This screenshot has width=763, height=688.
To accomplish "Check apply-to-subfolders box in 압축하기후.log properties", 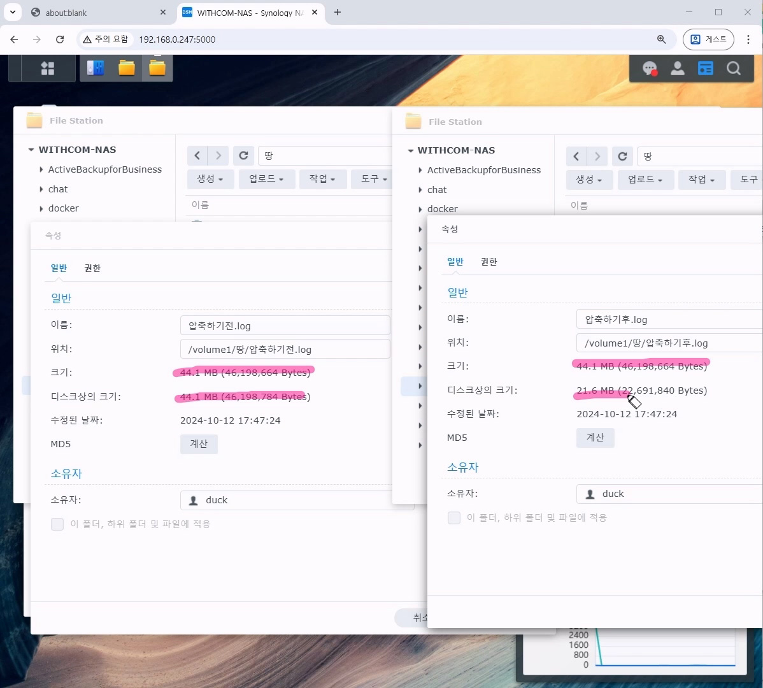I will [x=454, y=518].
